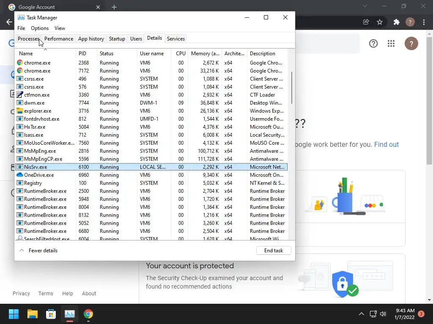Click the fontdrvhost.exe process icon
This screenshot has width=433, height=324.
pos(19,119)
